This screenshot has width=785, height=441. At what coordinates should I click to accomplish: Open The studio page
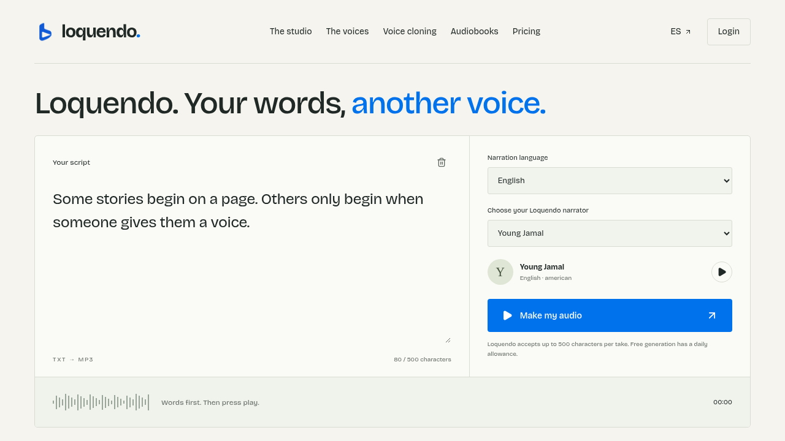click(x=291, y=31)
